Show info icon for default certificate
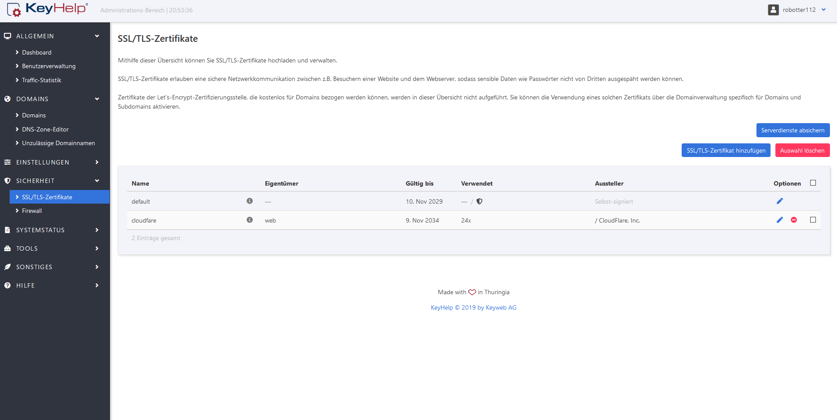This screenshot has width=837, height=420. tap(250, 201)
